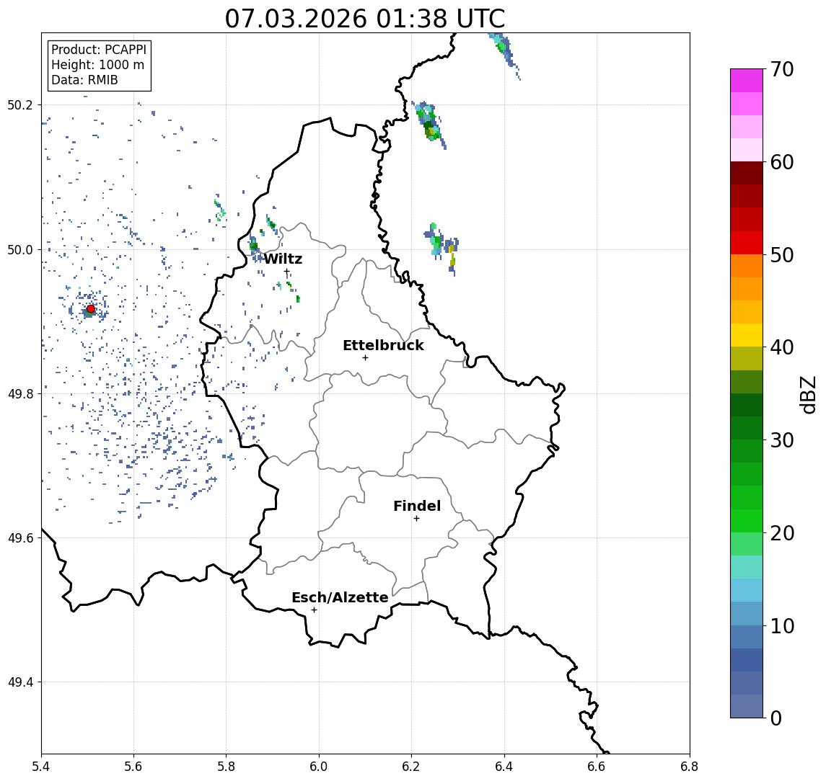
Task: Pick the olive swatch just below 40
Action: pyautogui.click(x=747, y=358)
